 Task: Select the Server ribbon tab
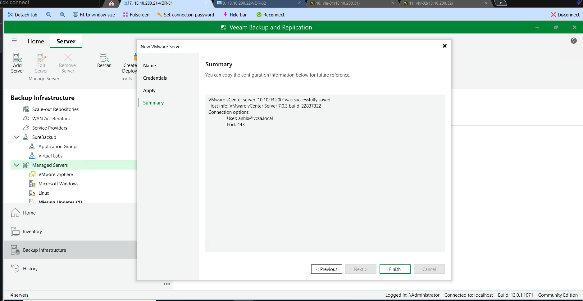(66, 41)
